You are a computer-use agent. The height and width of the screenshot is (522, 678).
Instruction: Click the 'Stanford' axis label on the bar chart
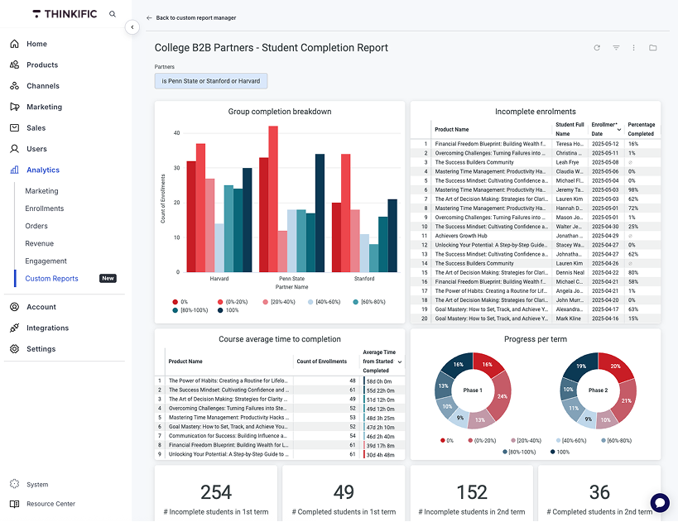[364, 279]
